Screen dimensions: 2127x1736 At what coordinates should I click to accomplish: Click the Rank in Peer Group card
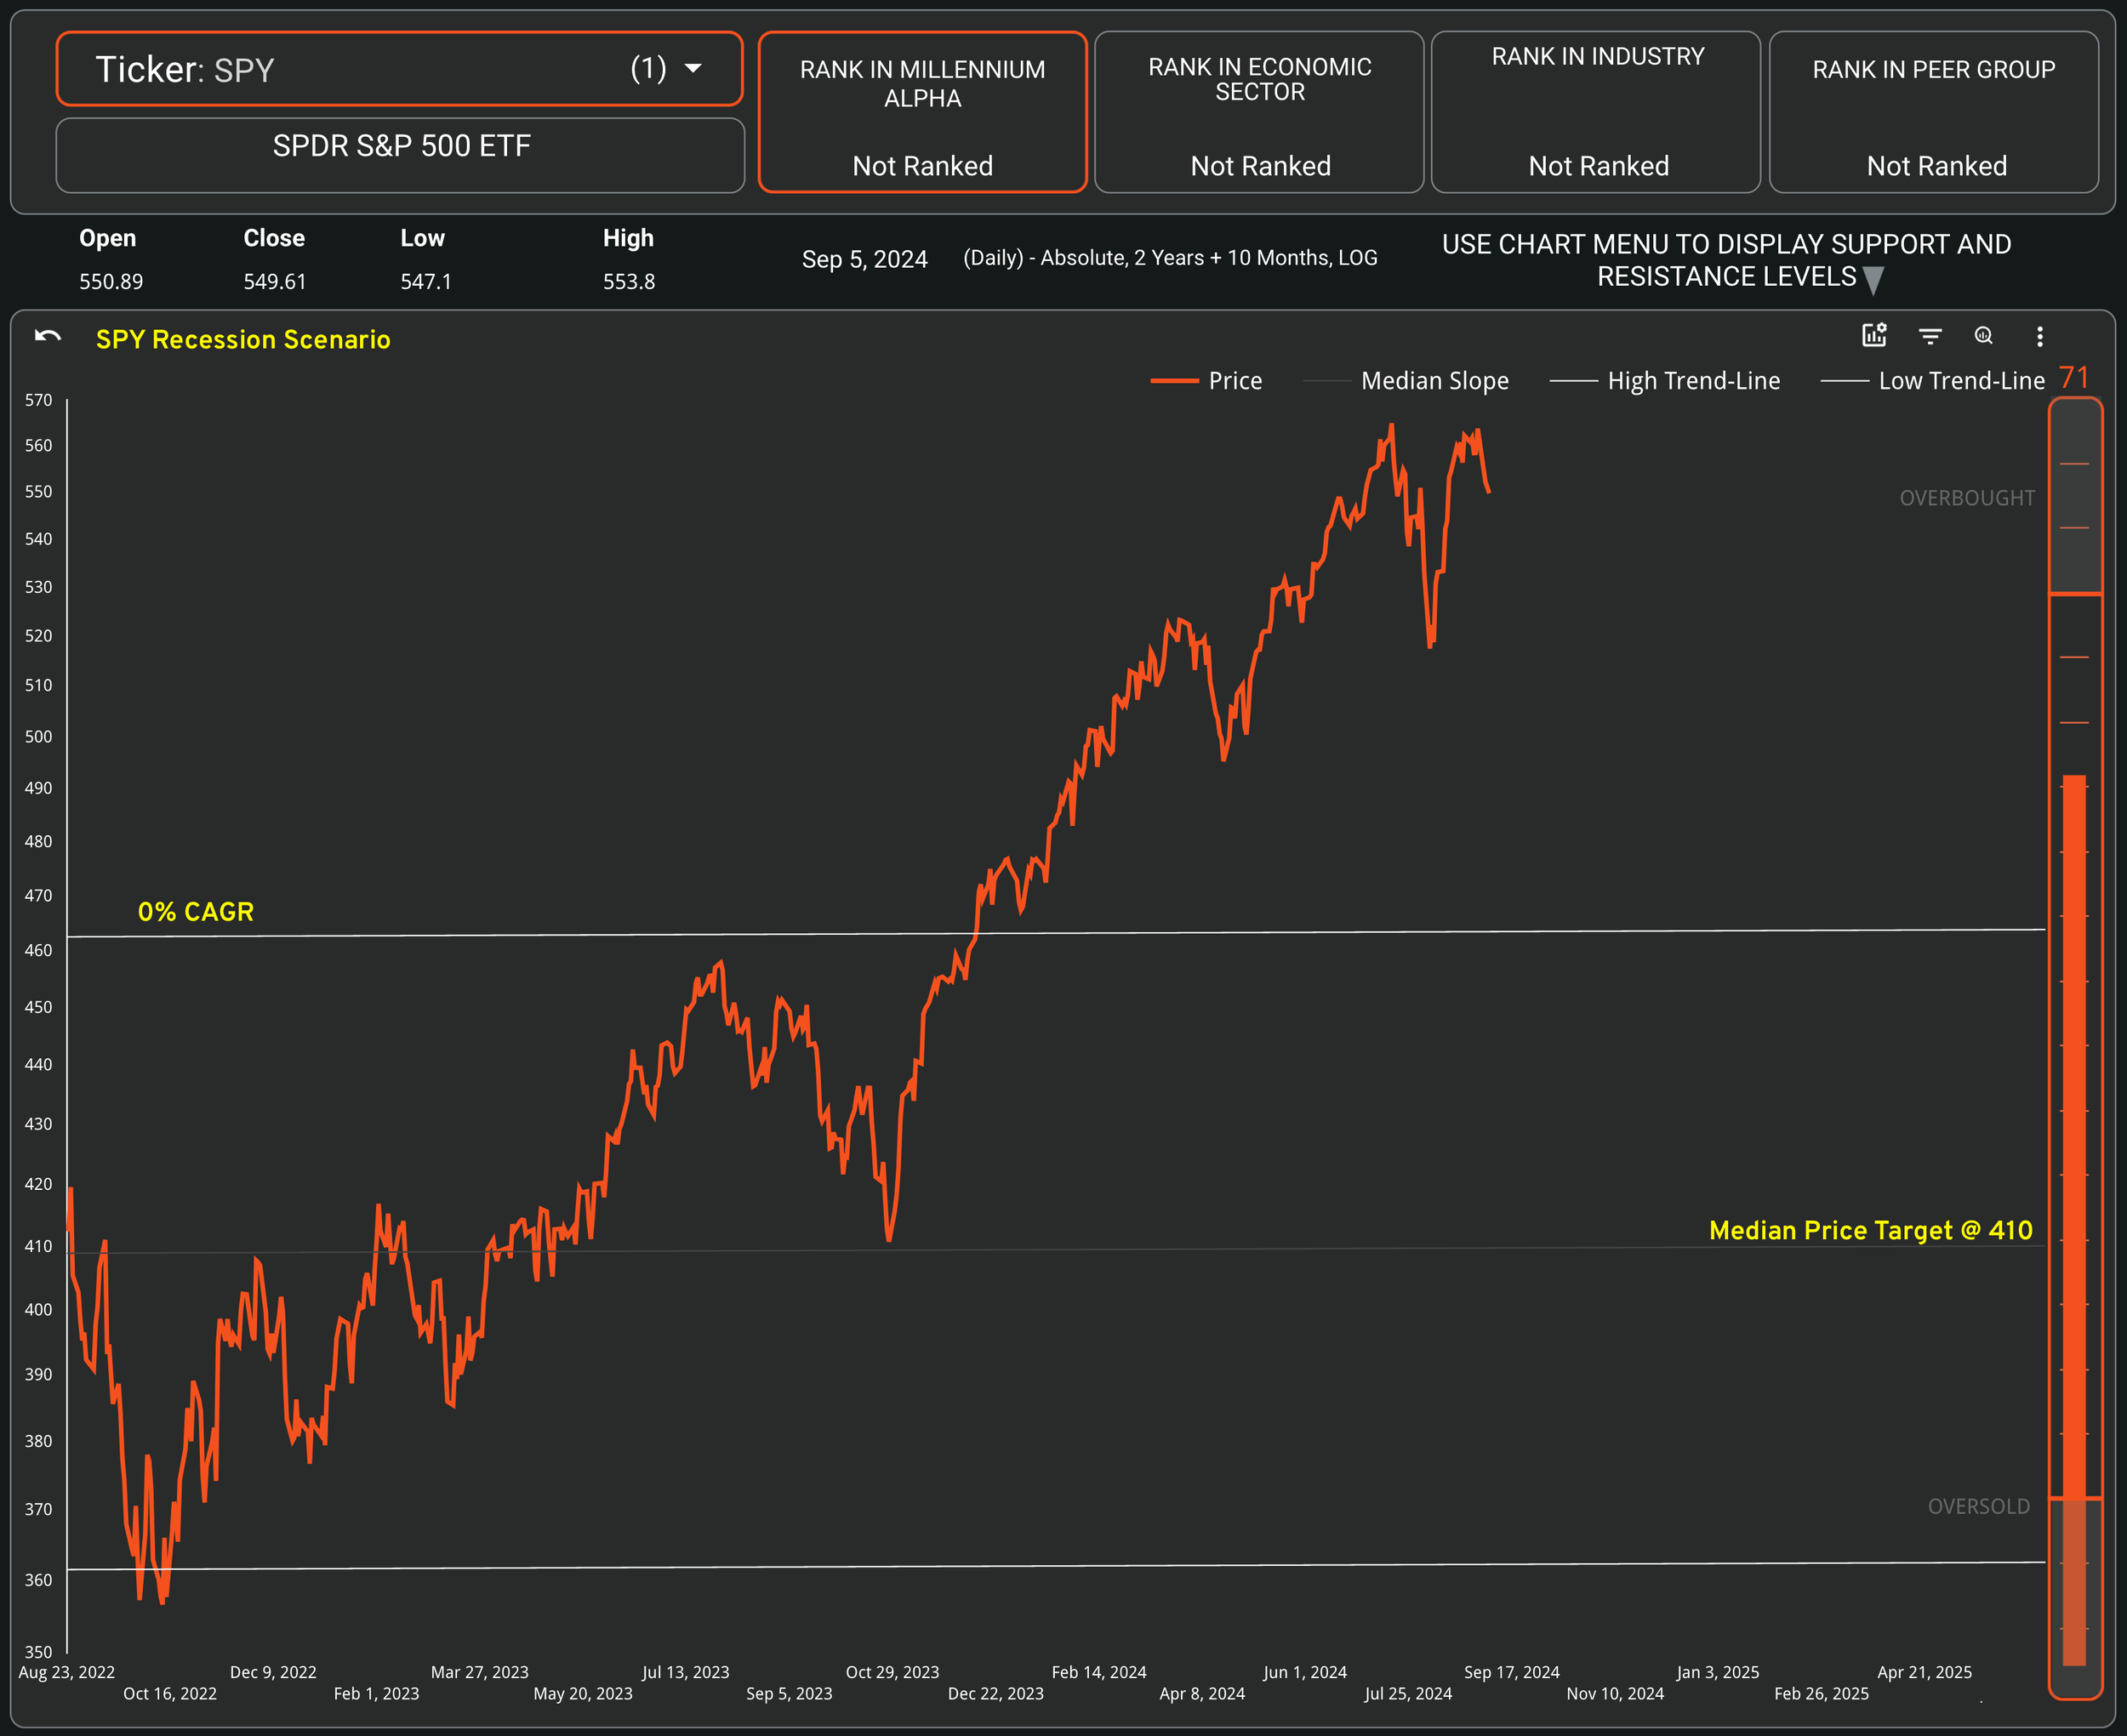pos(1933,112)
